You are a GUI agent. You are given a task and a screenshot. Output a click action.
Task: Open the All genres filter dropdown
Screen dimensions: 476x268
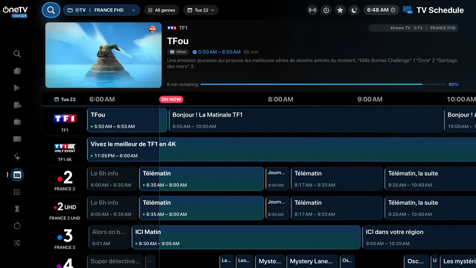tap(161, 10)
